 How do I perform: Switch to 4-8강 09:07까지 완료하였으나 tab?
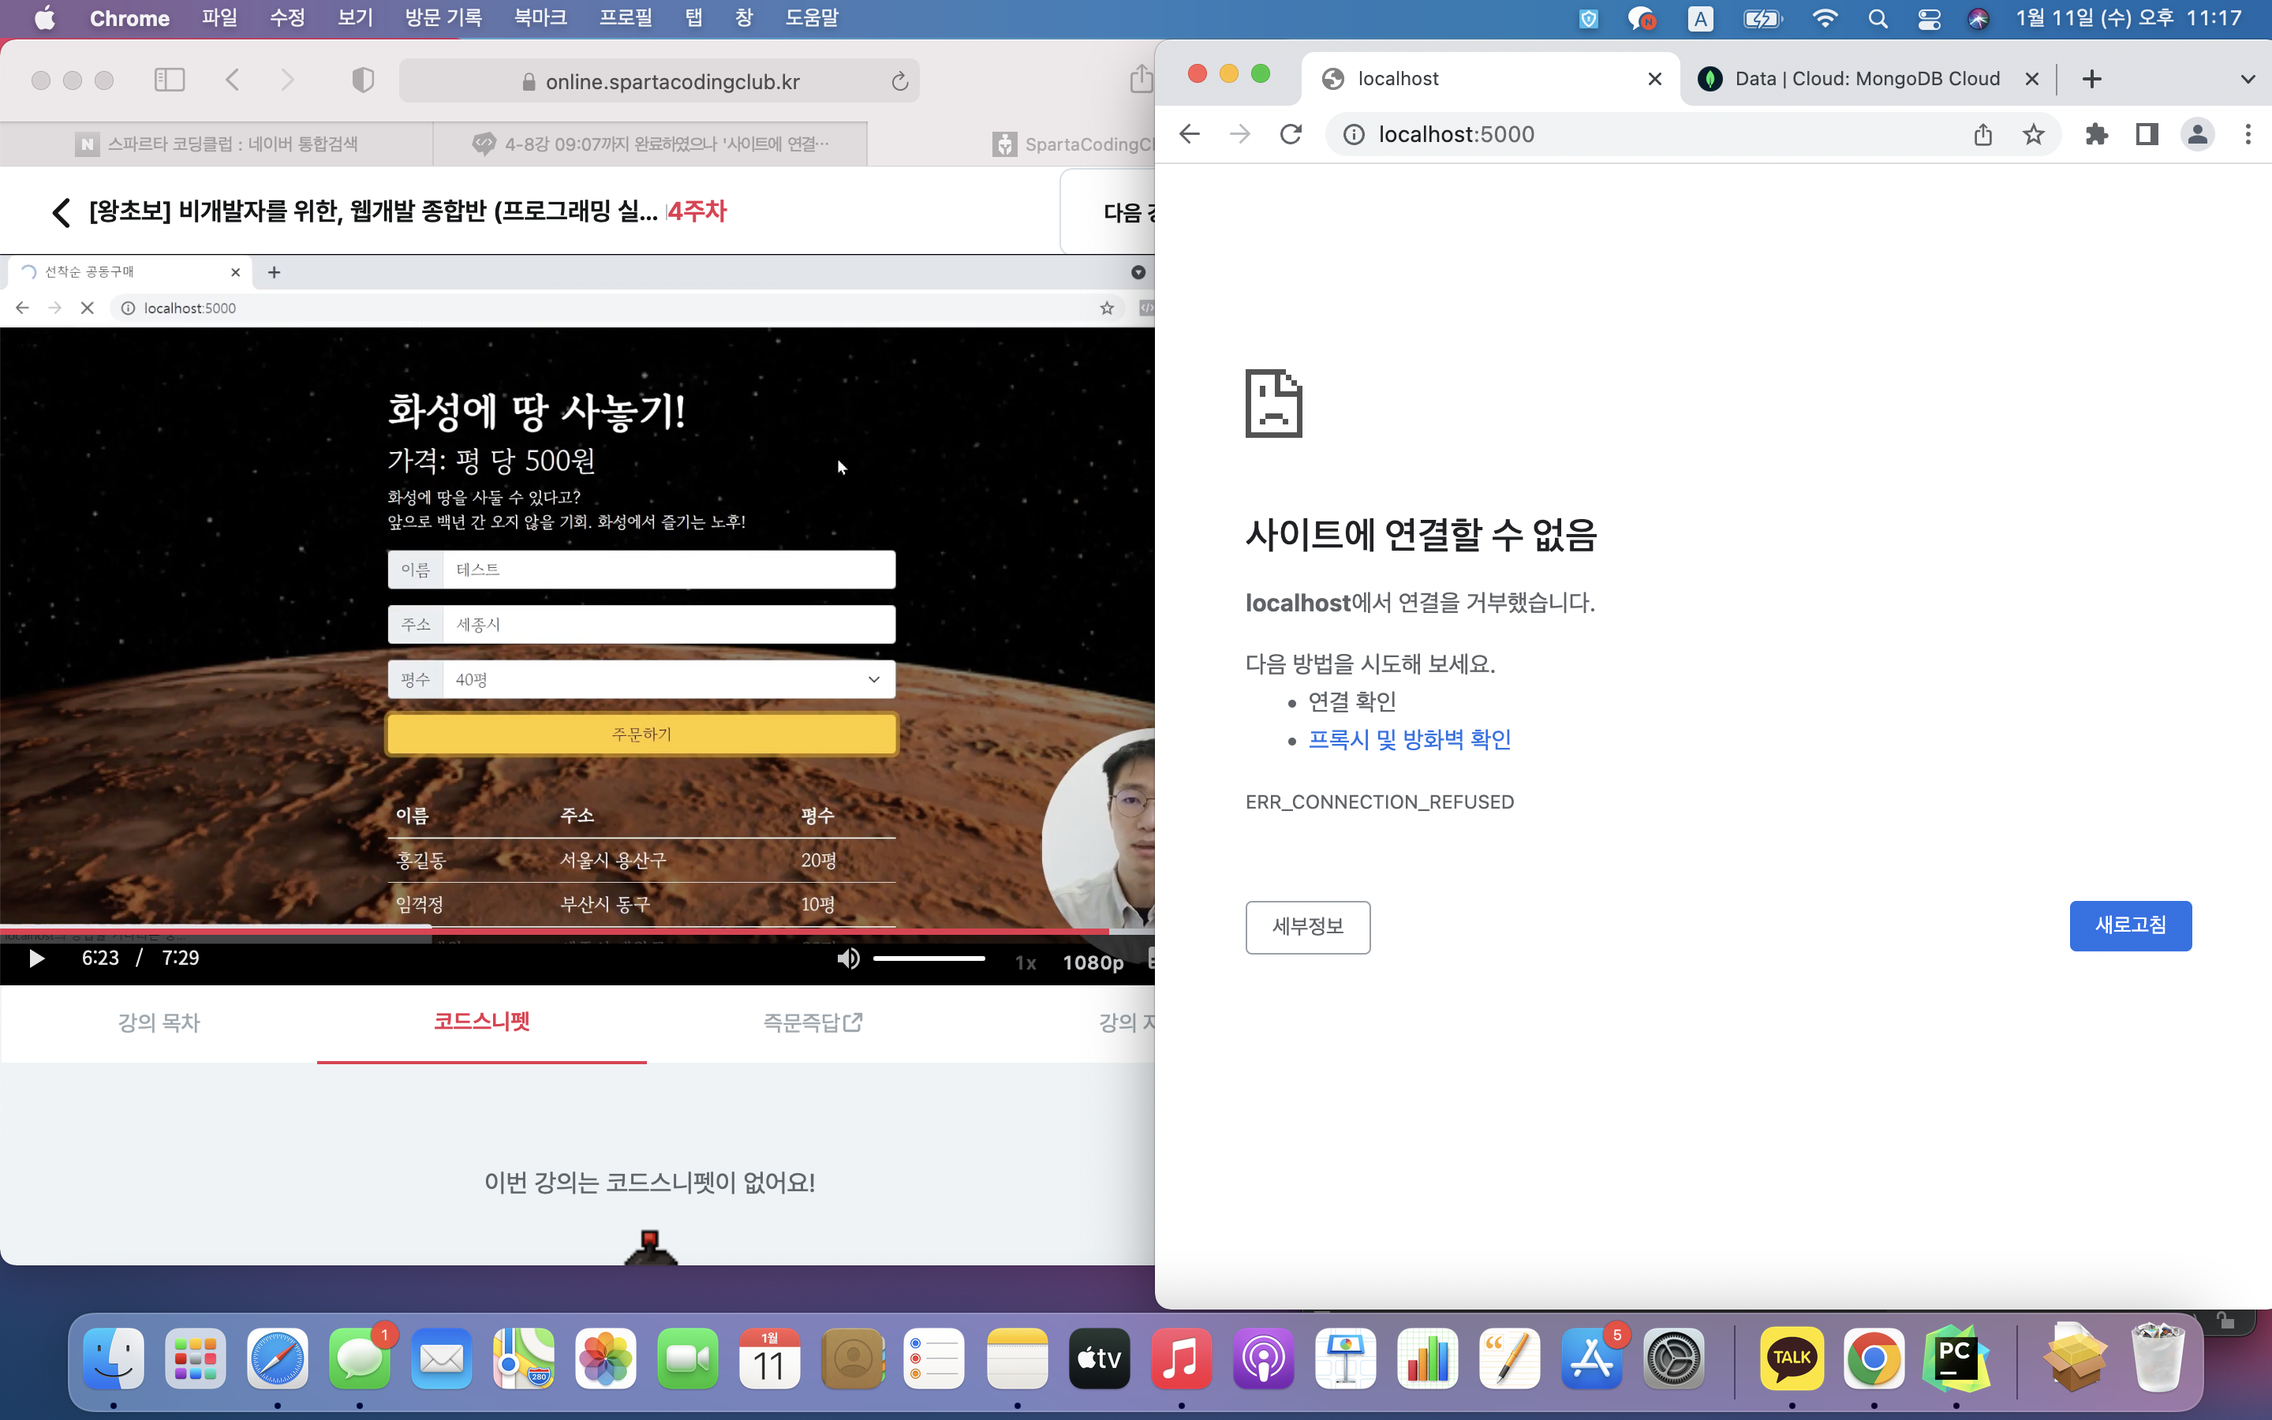point(651,144)
